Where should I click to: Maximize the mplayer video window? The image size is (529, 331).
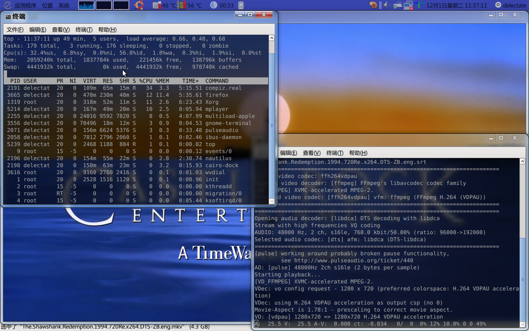click(501, 14)
